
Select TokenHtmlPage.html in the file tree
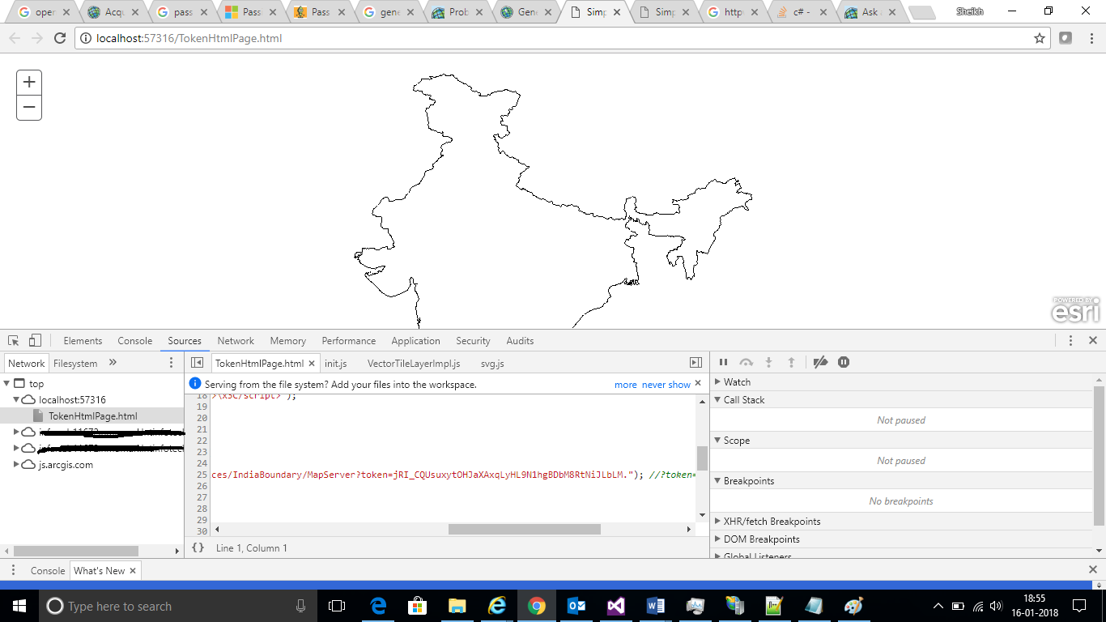pos(92,416)
